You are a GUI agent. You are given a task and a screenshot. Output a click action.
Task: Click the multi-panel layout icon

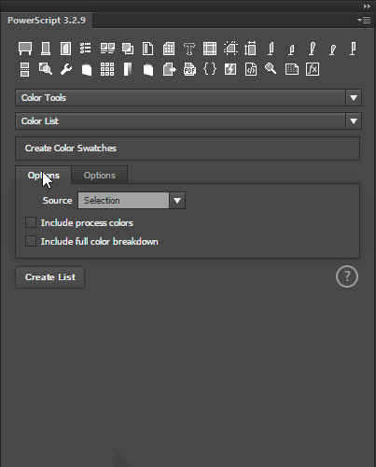click(x=107, y=49)
